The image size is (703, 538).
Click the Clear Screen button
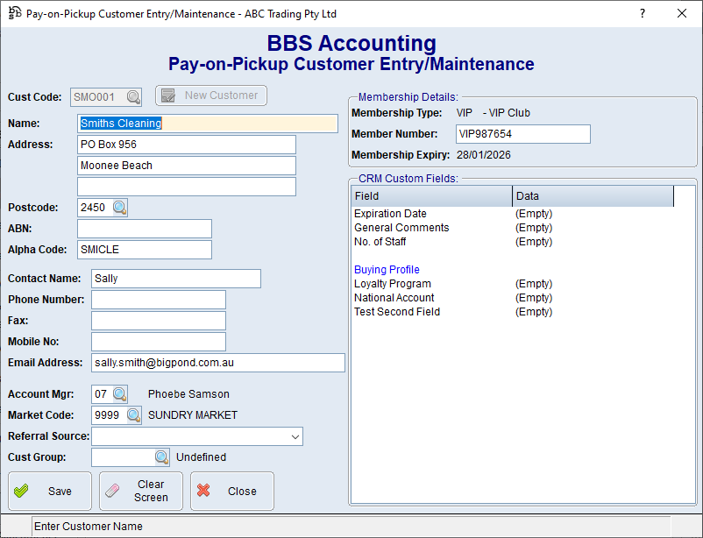[141, 491]
